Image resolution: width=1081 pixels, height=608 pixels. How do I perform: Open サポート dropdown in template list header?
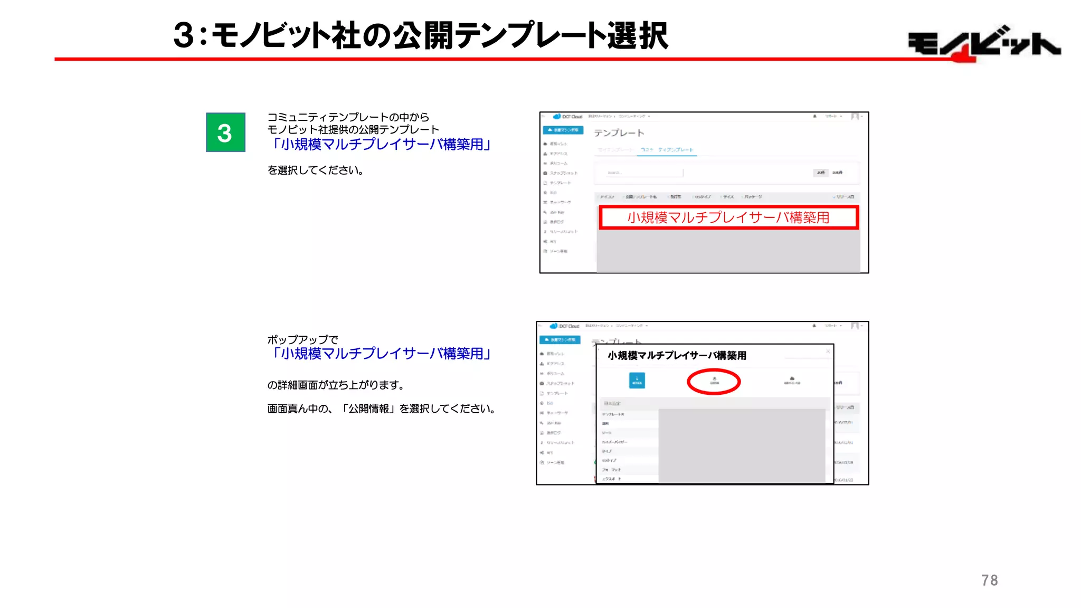(x=834, y=116)
